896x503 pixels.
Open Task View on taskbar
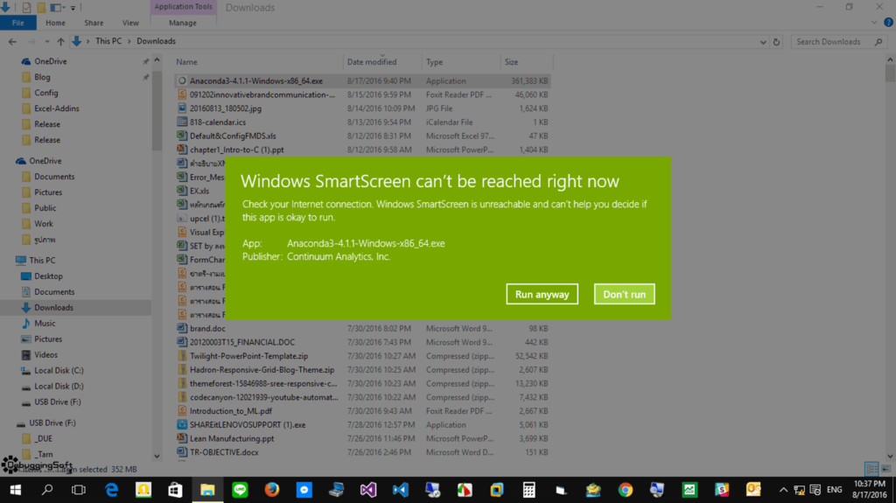(x=79, y=490)
